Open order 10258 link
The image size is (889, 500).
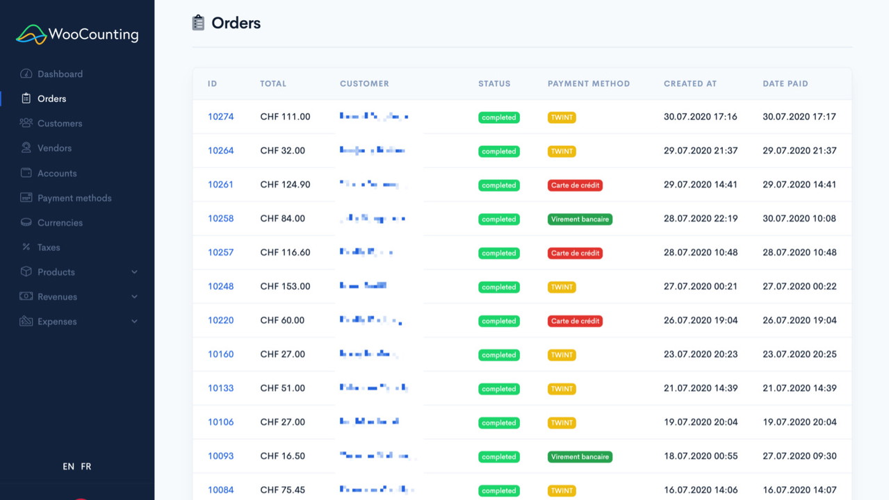click(x=220, y=218)
